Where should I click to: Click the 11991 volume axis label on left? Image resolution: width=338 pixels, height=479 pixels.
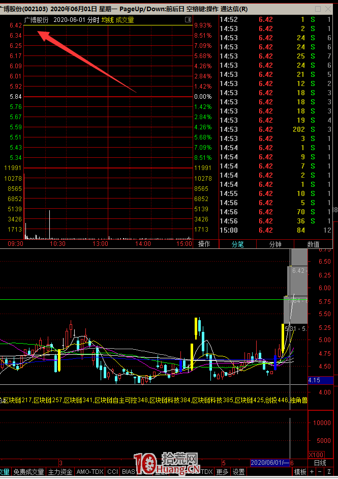(x=13, y=168)
